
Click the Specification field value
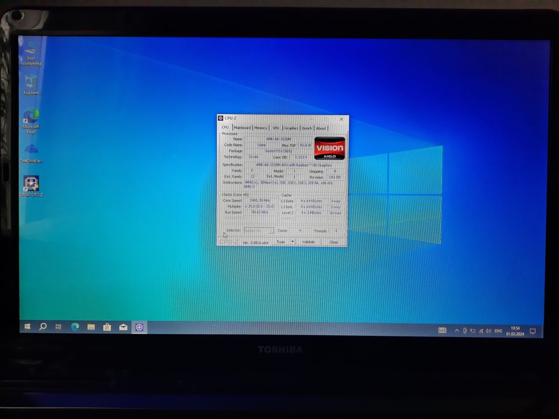tap(294, 165)
